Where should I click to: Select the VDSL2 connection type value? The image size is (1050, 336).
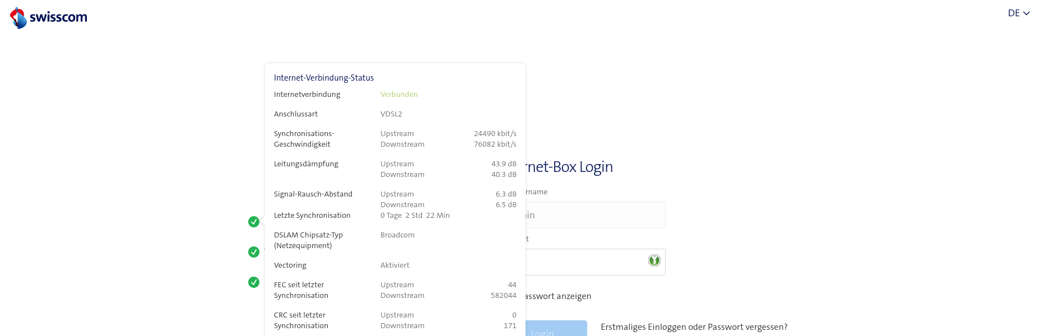click(x=391, y=114)
